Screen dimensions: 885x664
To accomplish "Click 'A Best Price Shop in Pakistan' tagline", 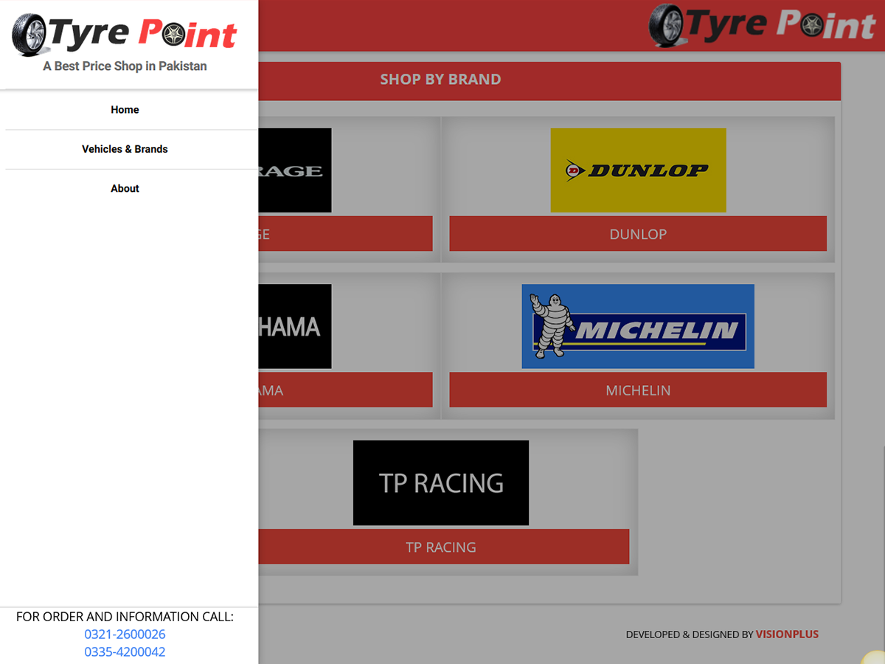I will [125, 66].
